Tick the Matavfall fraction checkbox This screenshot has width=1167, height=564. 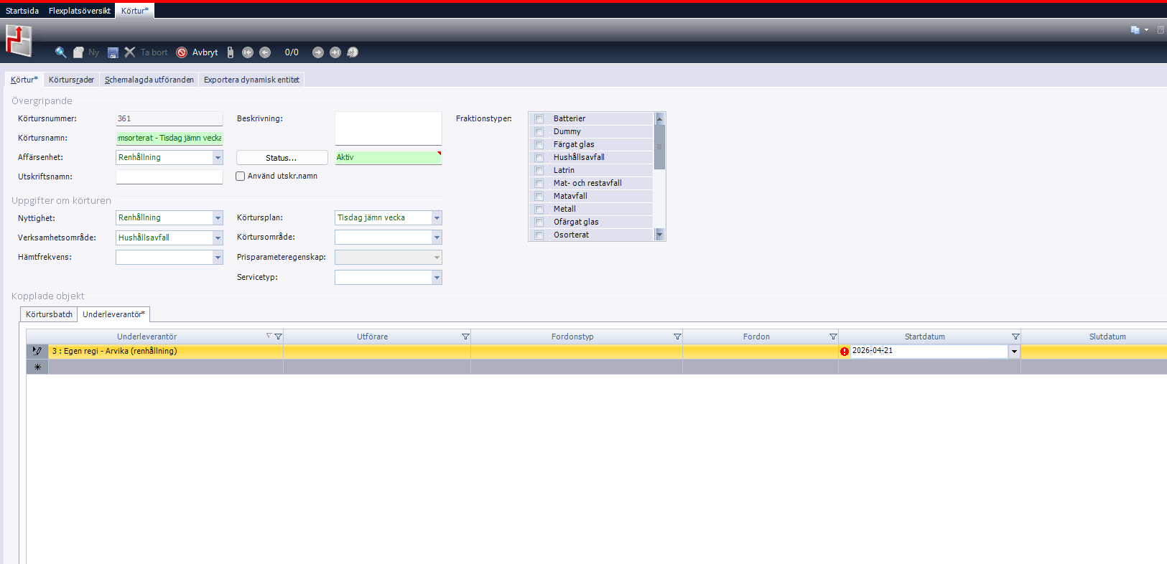coord(539,197)
